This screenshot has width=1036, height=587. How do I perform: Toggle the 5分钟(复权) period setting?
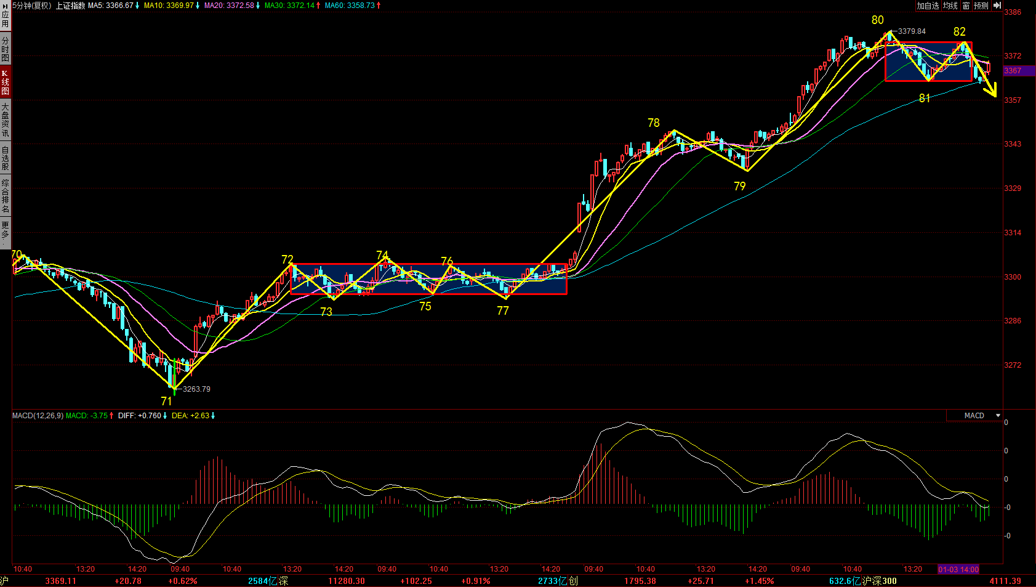point(32,6)
